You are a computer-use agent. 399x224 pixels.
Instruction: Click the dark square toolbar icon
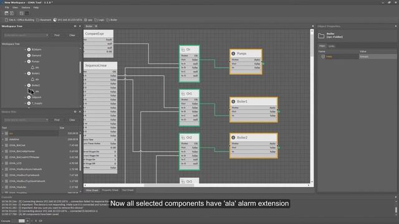27,13
